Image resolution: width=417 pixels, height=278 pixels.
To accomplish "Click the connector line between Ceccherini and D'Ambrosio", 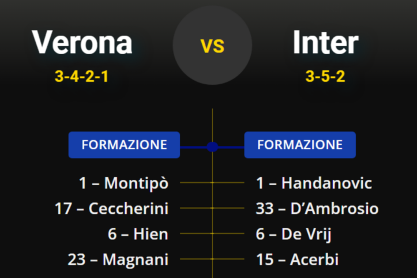I will point(196,208).
